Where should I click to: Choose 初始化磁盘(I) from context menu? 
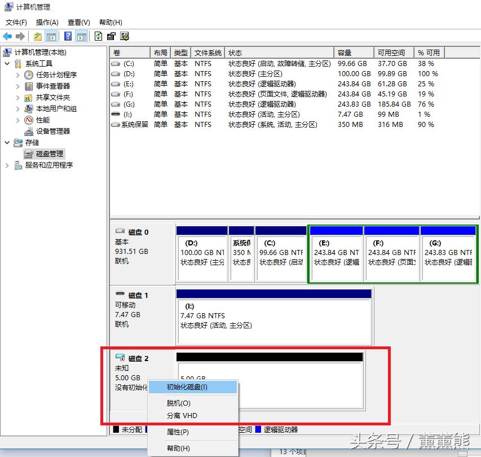187,387
